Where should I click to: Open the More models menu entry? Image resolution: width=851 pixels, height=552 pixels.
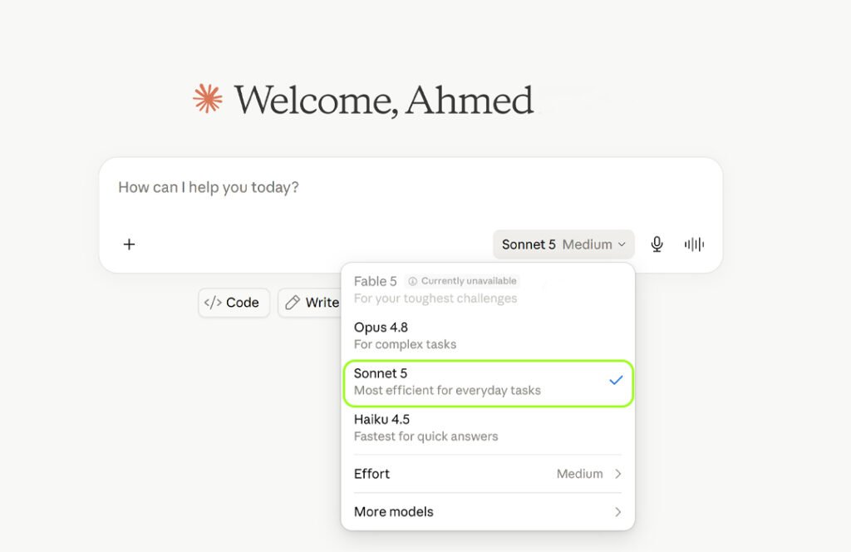487,512
